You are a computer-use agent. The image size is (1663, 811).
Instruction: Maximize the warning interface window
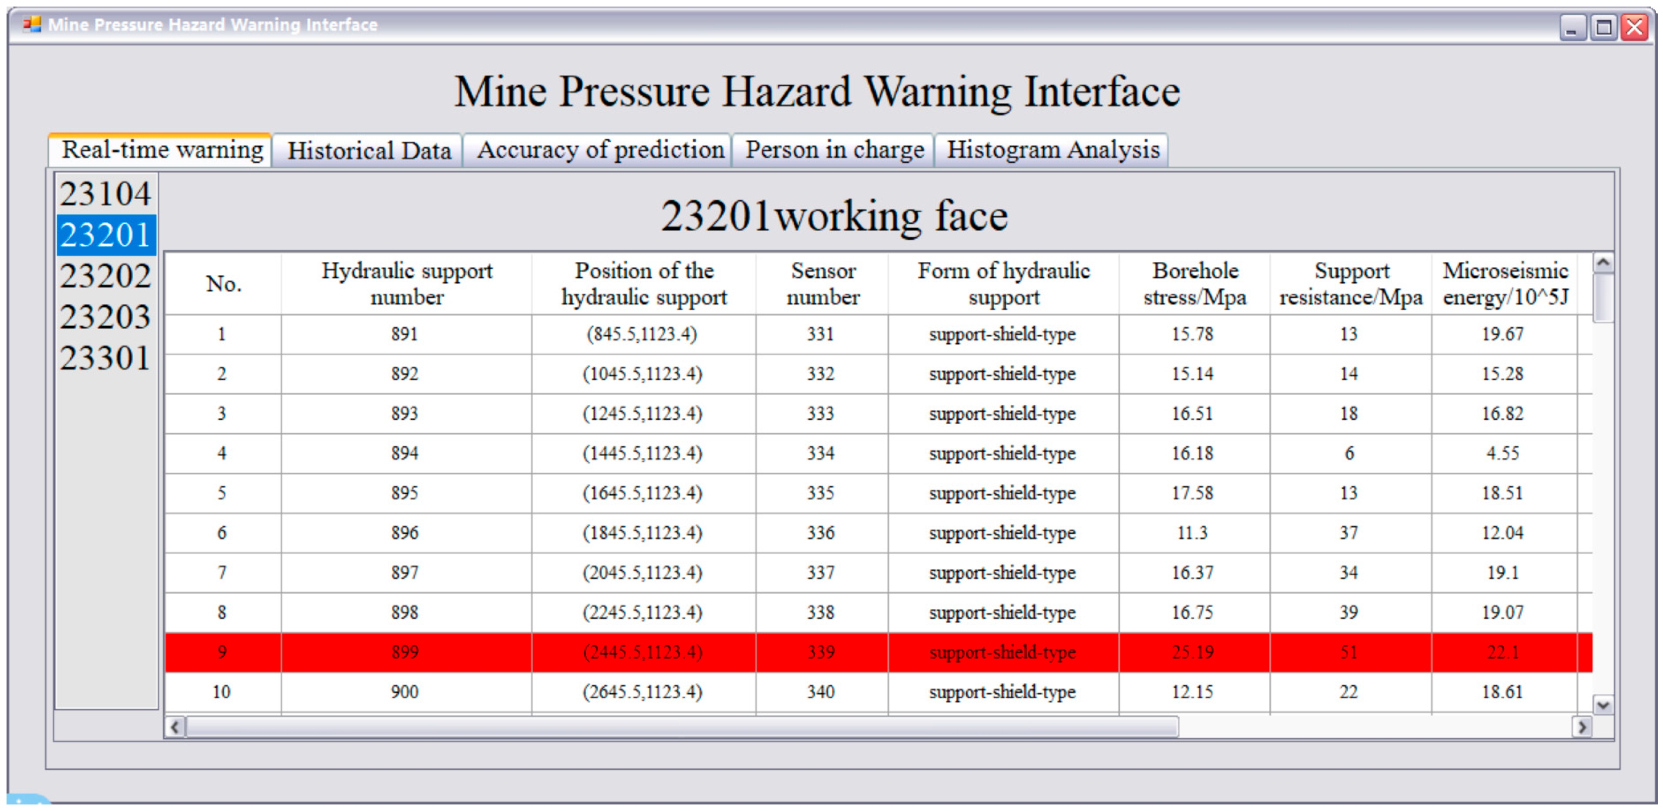tap(1604, 28)
